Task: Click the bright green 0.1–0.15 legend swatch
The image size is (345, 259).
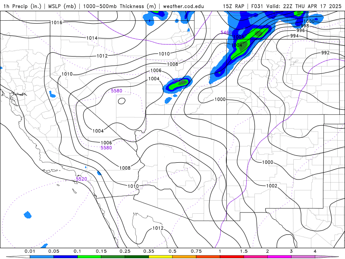Action: coord(89,257)
